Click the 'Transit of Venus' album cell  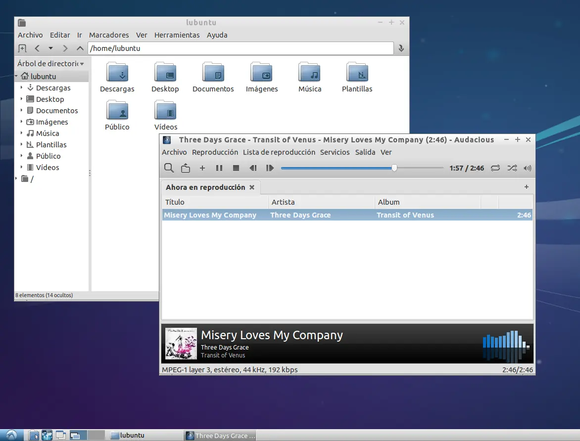click(x=405, y=215)
